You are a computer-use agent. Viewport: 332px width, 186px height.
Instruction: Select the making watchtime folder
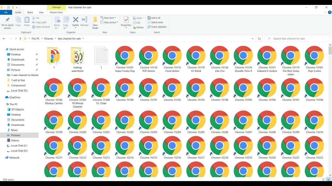[x=77, y=59]
